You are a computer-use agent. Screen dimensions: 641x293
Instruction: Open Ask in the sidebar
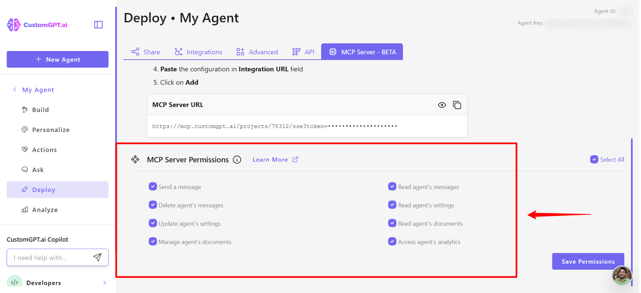click(57, 170)
